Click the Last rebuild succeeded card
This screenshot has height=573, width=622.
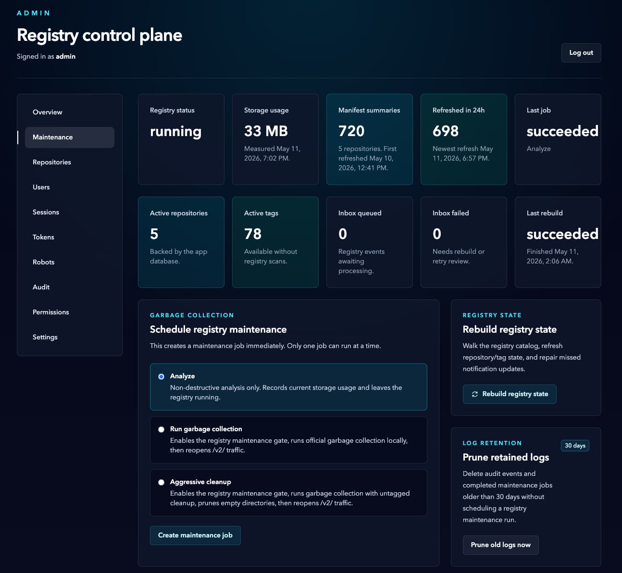click(x=558, y=242)
